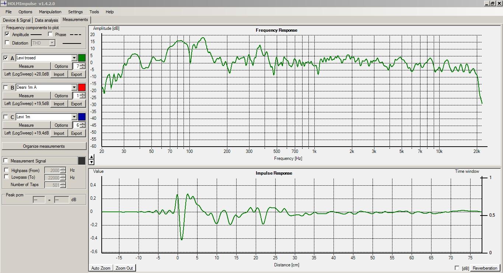Click the Number of Taps field
503x273 pixels.
tap(55, 185)
